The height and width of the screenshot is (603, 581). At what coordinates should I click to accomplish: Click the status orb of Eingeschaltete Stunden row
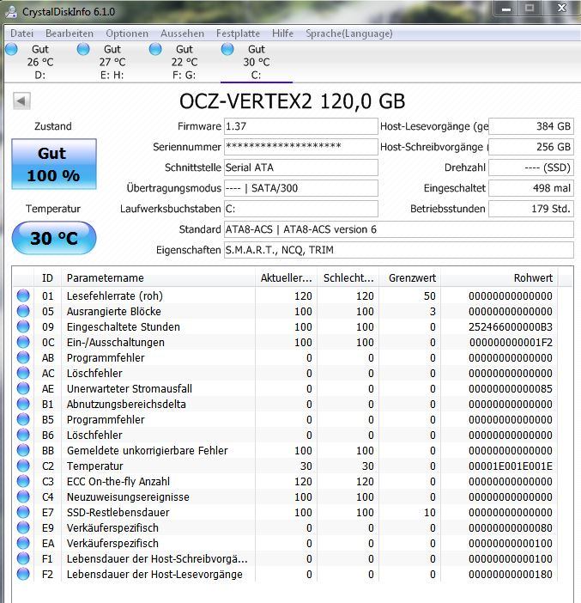pyautogui.click(x=23, y=326)
